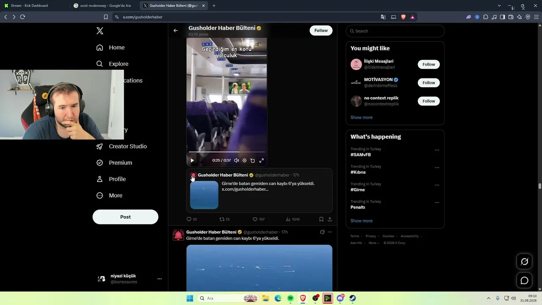Open the Brave VPN shield icon
Image resolution: width=542 pixels, height=305 pixels.
point(528,17)
